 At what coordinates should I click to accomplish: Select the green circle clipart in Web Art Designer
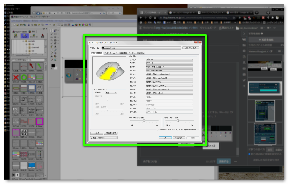(x=24, y=77)
